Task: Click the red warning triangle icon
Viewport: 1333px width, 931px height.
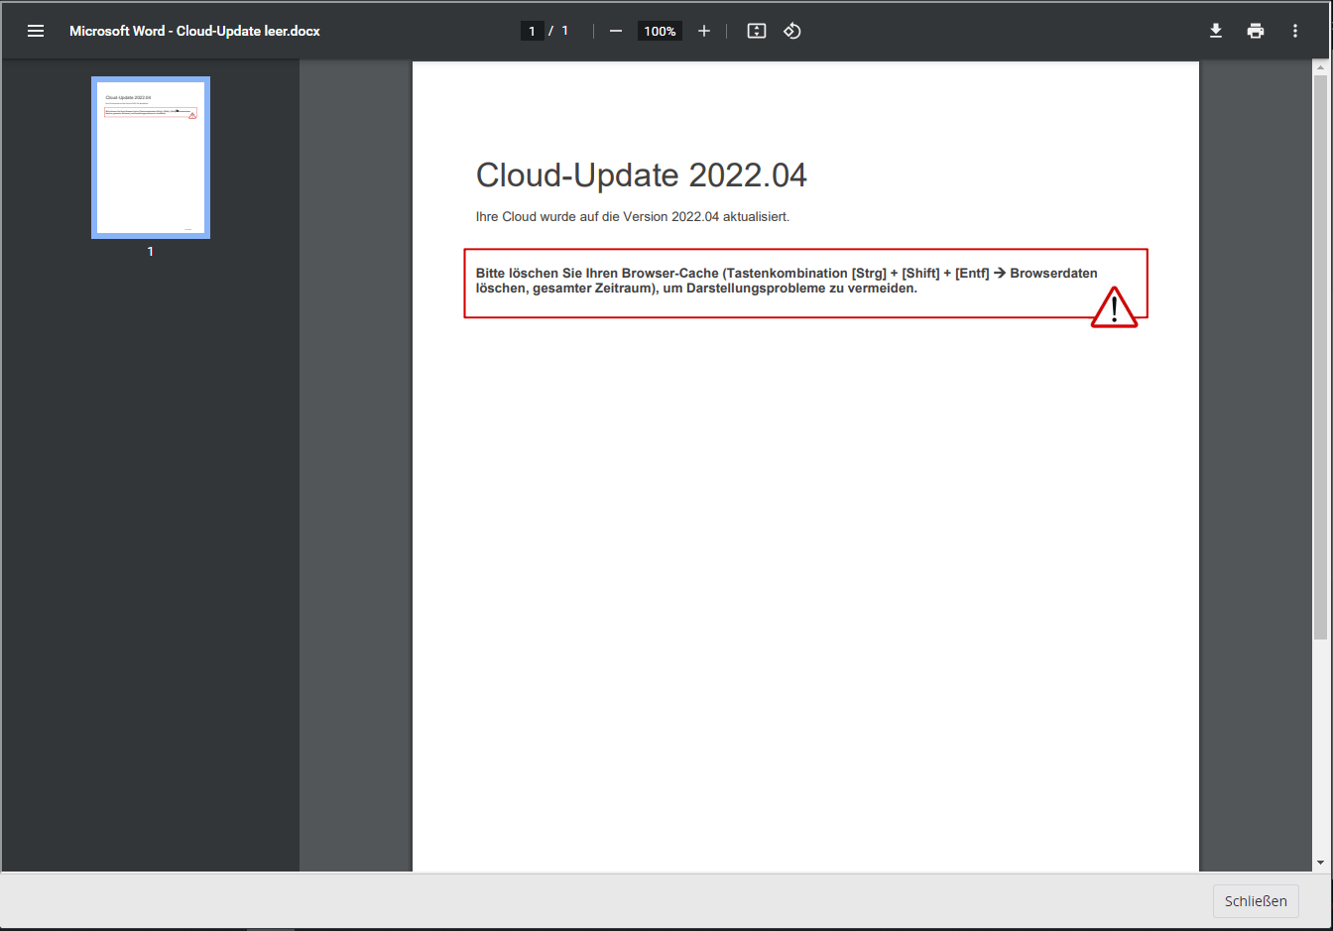Action: click(x=1114, y=308)
